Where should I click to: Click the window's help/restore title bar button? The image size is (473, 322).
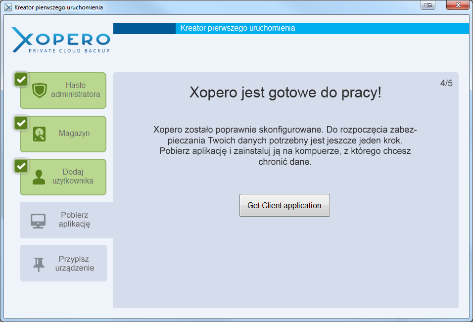pos(428,5)
